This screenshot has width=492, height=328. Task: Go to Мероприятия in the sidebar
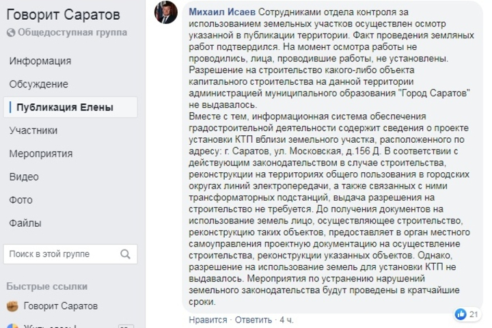pyautogui.click(x=41, y=154)
